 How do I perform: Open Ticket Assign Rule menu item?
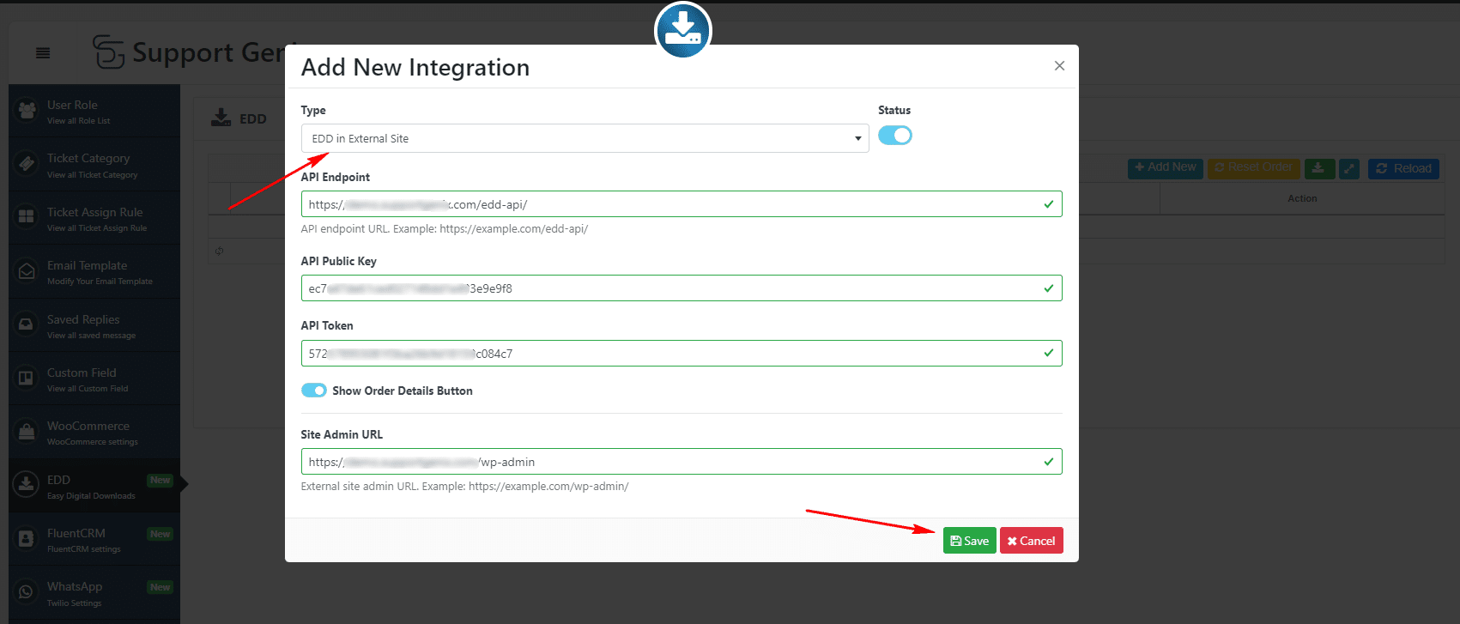click(94, 218)
